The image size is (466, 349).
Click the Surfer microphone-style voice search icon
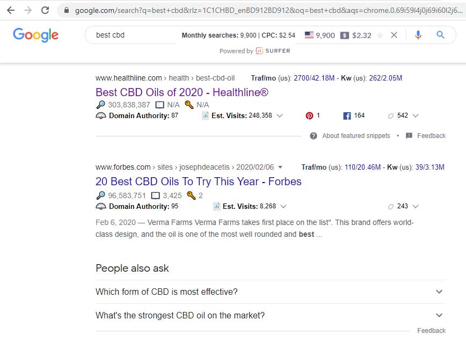(418, 35)
